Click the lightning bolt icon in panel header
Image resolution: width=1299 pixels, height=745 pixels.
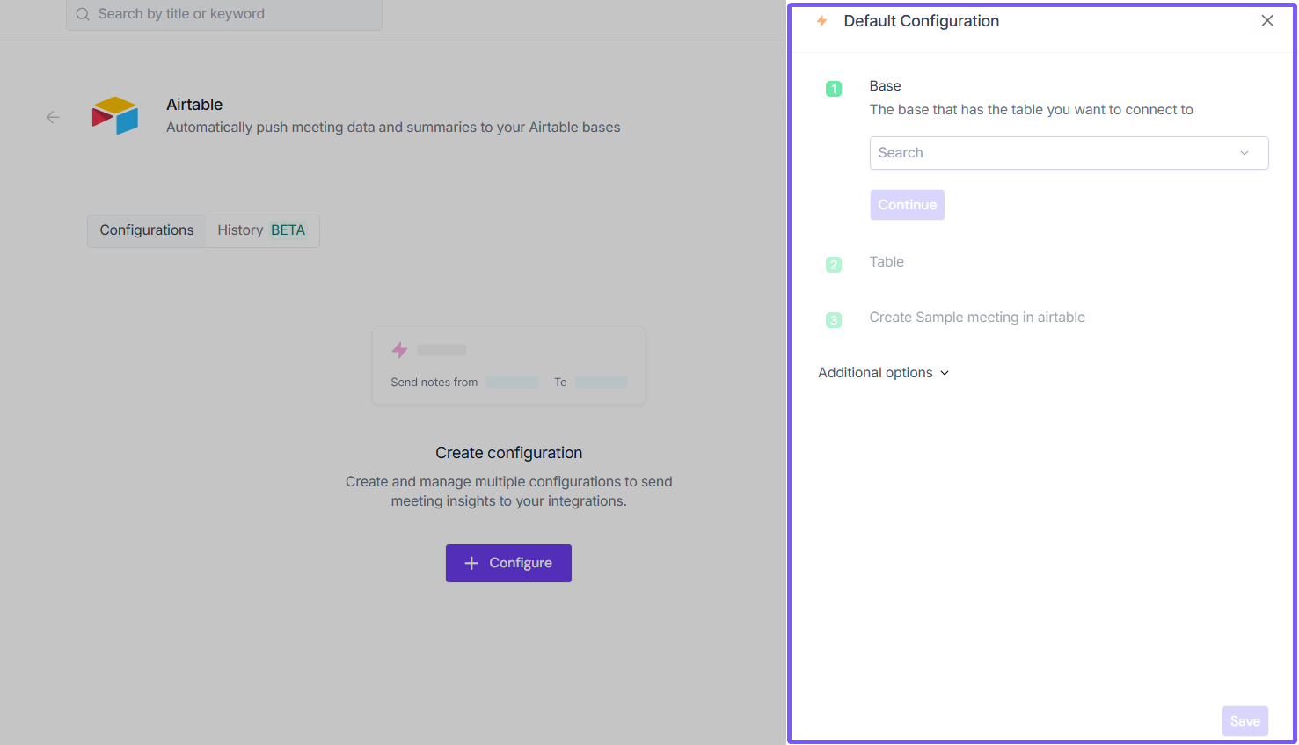[821, 21]
